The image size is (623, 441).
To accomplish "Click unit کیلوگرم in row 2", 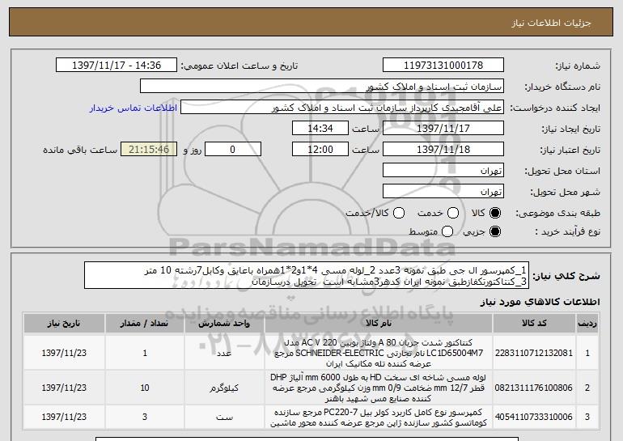I will tap(224, 388).
